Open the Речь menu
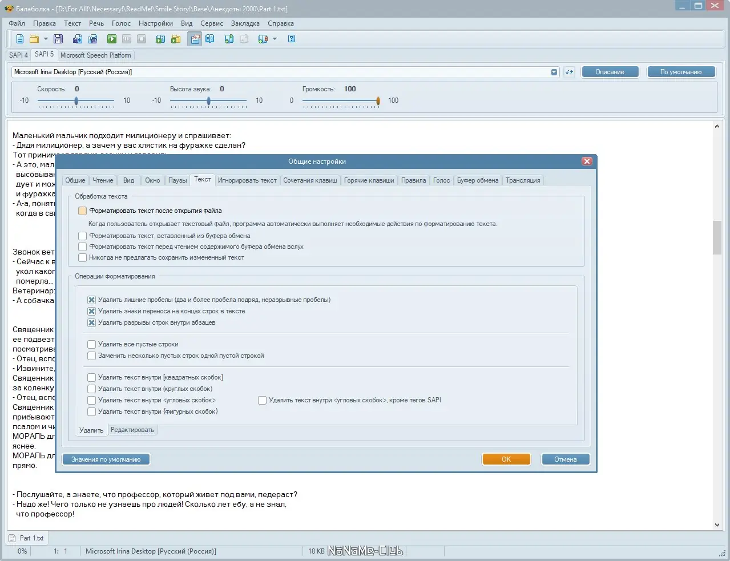The width and height of the screenshot is (730, 561). (x=96, y=23)
